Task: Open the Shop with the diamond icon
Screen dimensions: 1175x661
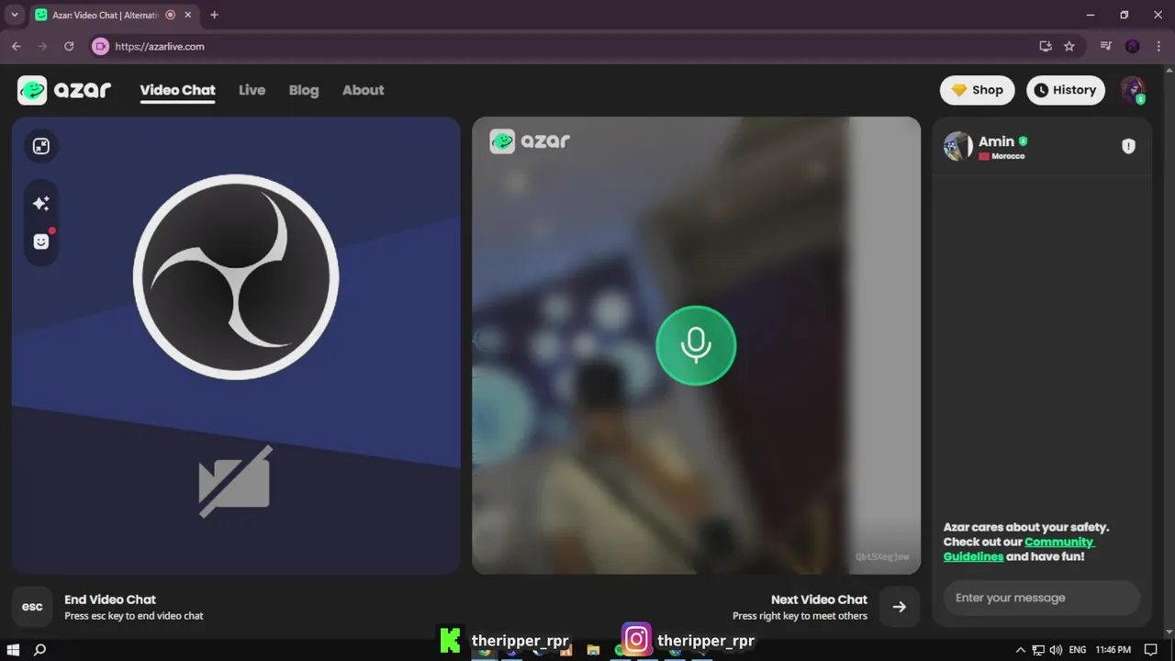Action: (977, 90)
